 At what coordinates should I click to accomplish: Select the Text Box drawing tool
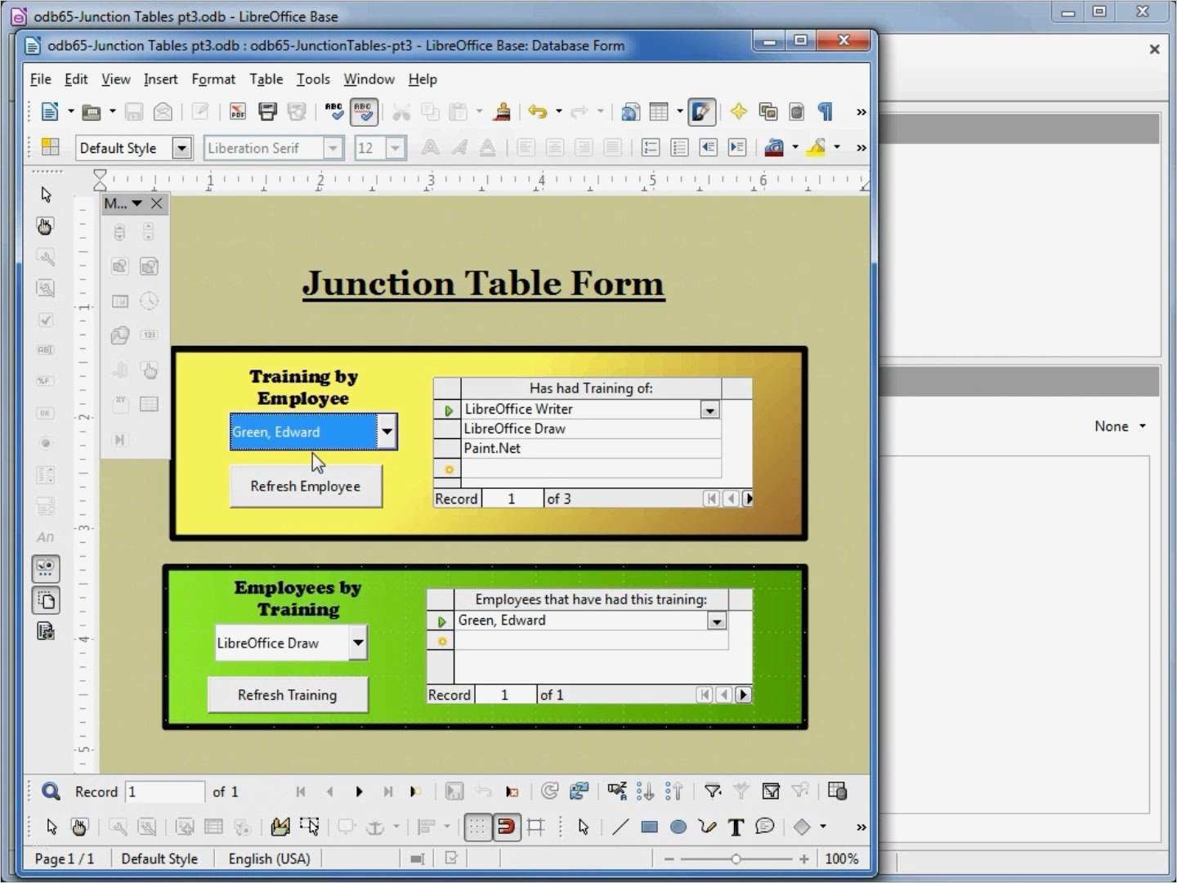point(735,827)
